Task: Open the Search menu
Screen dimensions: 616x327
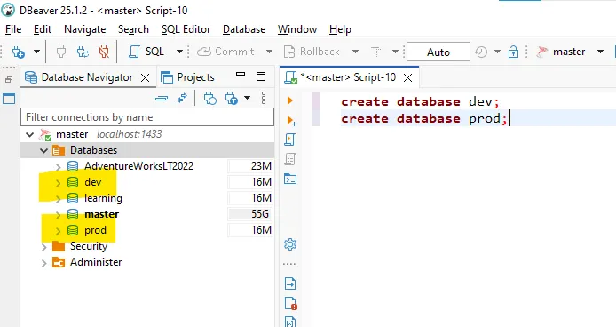Action: click(133, 29)
